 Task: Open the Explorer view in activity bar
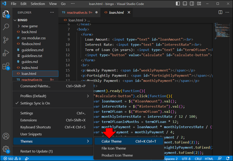click(x=6, y=14)
